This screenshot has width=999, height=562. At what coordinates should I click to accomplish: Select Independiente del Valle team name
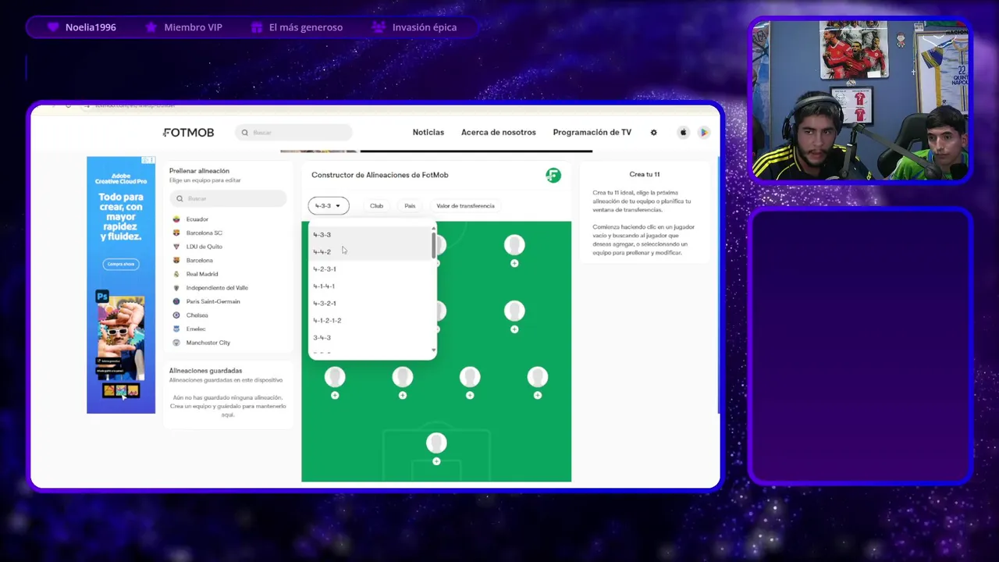click(217, 288)
